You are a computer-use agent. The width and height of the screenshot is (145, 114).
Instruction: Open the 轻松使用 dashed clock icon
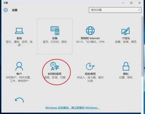(90, 66)
